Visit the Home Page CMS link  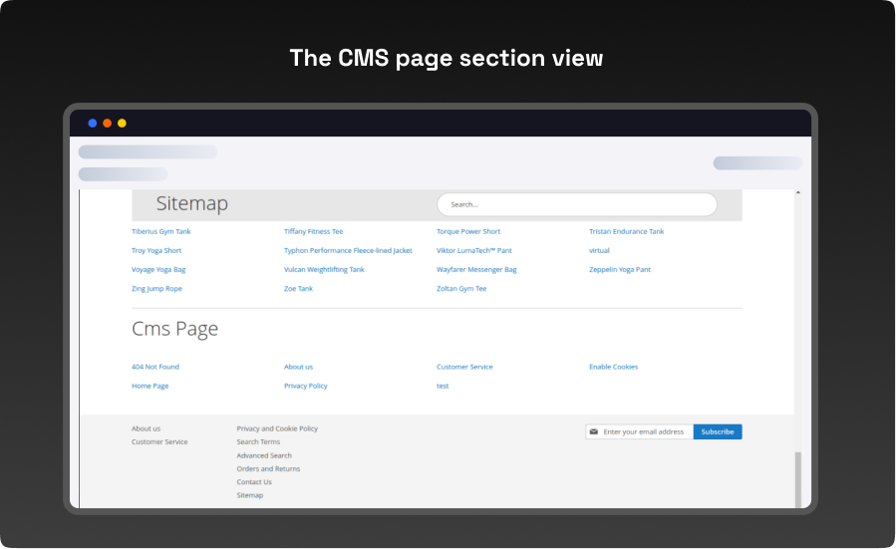click(x=149, y=386)
